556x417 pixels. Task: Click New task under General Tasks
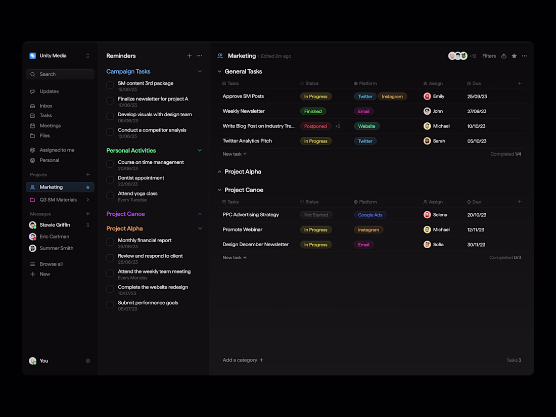[x=235, y=154]
